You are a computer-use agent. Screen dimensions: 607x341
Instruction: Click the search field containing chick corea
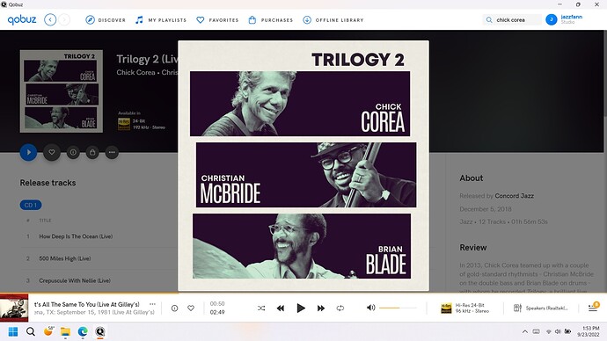[x=512, y=19]
